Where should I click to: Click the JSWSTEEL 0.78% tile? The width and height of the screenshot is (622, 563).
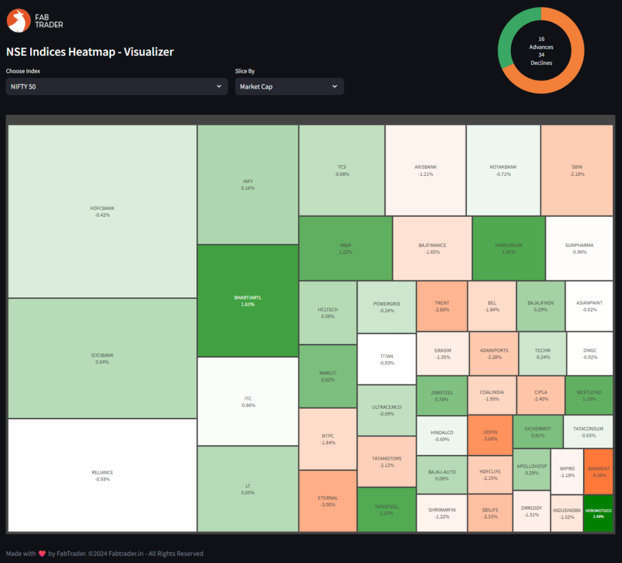pyautogui.click(x=442, y=396)
